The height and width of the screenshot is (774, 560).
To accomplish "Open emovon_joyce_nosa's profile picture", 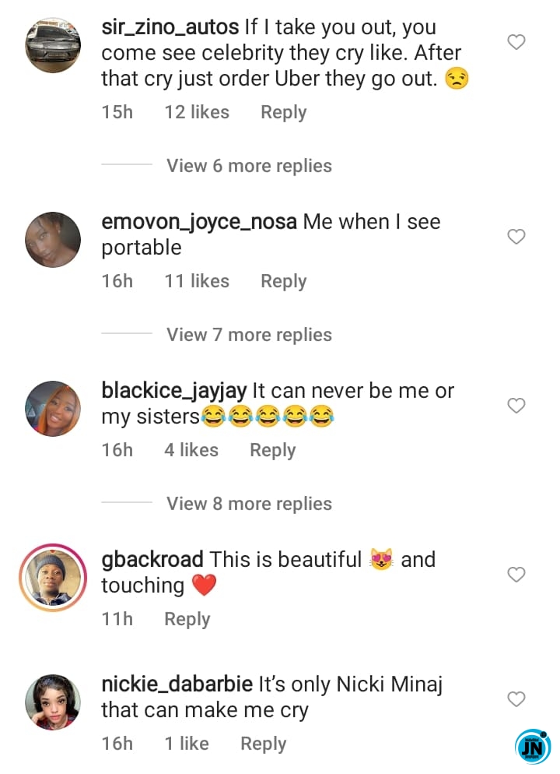I will pos(53,240).
